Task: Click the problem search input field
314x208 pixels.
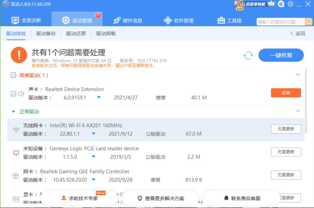Action: click(281, 22)
